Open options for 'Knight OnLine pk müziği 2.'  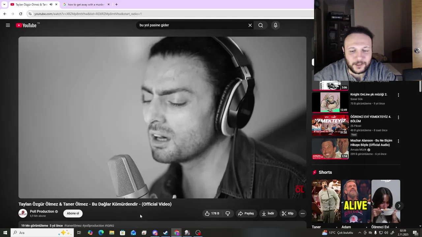tap(398, 95)
